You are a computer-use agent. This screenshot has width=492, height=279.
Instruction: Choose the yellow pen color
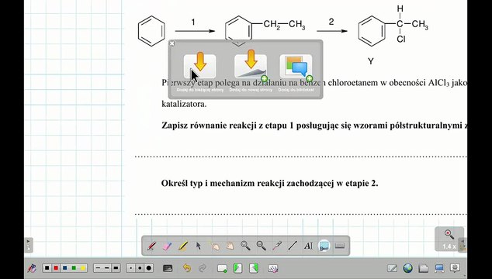point(82,268)
